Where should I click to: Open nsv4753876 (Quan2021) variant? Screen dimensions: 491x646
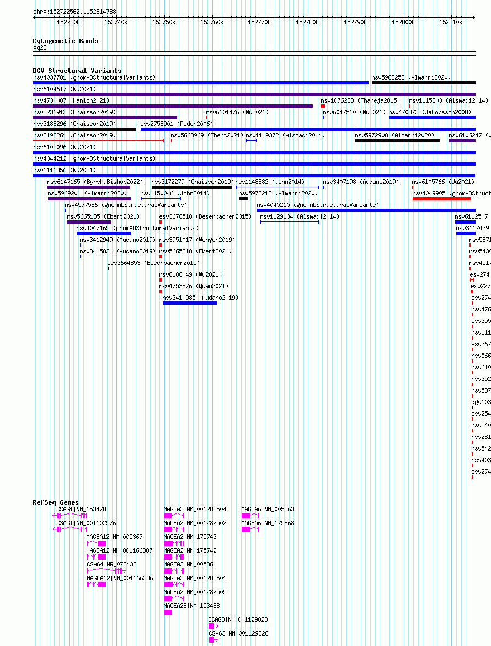[194, 286]
